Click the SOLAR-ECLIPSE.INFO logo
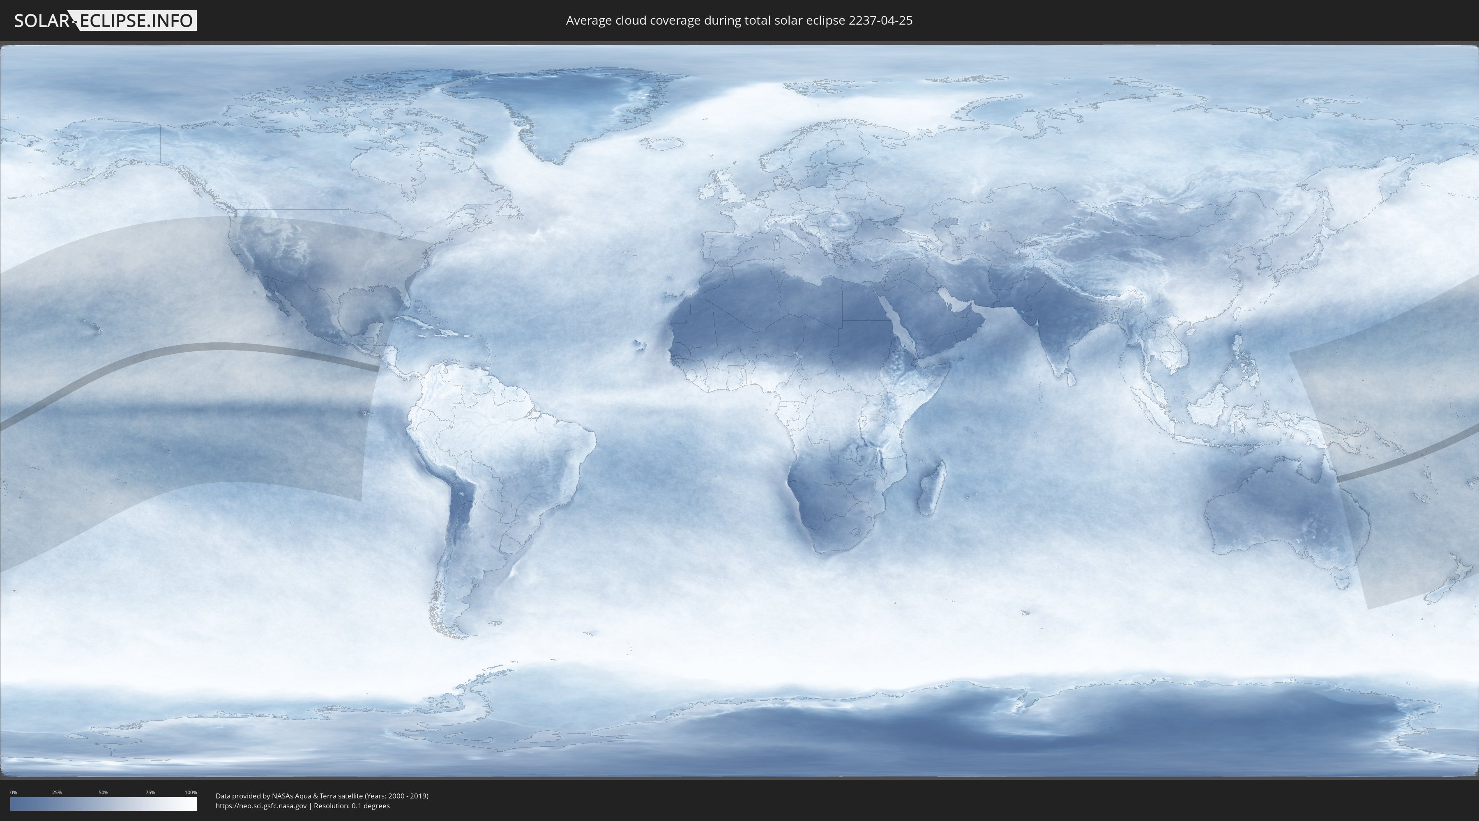The width and height of the screenshot is (1479, 821). [105, 21]
